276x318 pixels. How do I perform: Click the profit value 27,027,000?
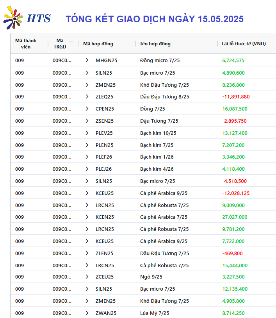235,217
